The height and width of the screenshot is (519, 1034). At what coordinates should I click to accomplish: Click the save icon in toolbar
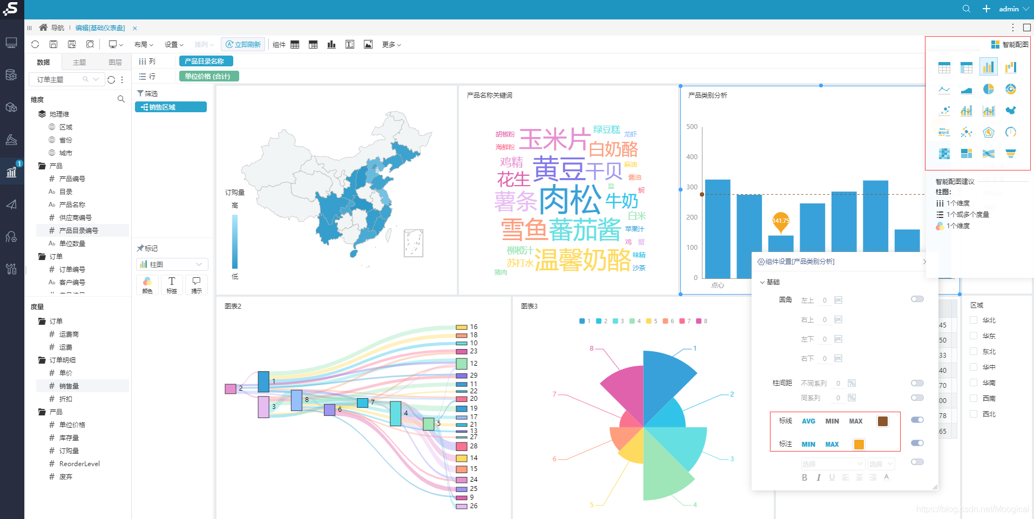tap(53, 44)
